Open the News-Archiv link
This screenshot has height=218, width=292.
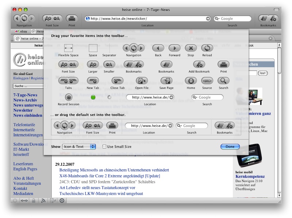coord(25,100)
